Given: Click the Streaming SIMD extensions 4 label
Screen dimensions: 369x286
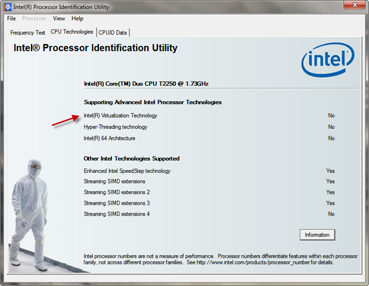Looking at the screenshot, I should point(116,214).
